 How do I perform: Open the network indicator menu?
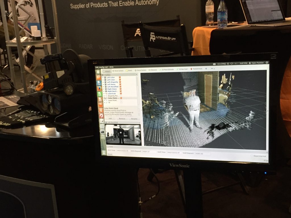tap(232, 64)
